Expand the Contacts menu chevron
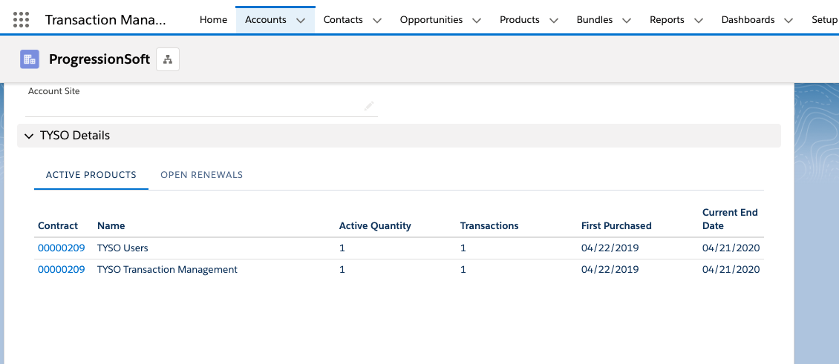Viewport: 839px width, 364px height. coord(377,21)
